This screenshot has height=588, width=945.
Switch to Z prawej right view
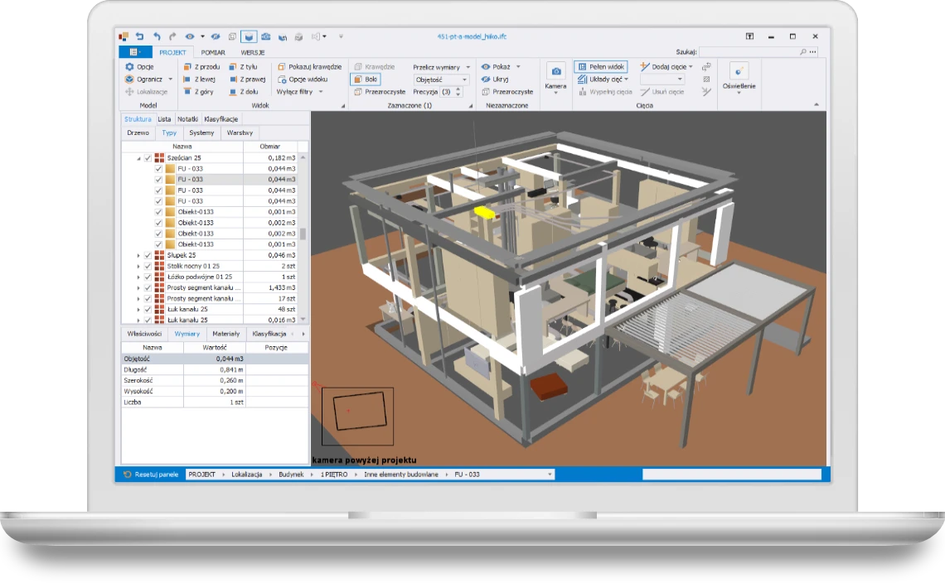247,79
